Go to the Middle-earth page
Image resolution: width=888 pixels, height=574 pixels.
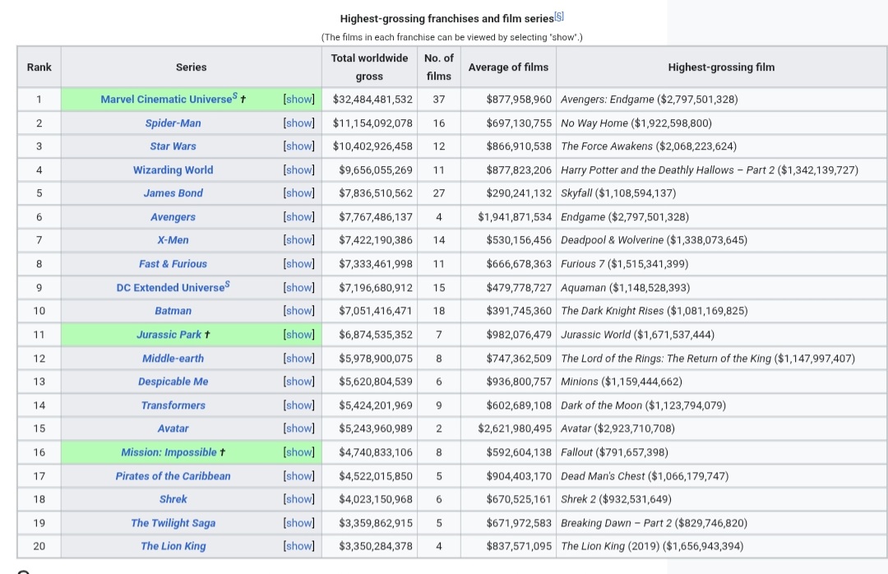pos(173,359)
